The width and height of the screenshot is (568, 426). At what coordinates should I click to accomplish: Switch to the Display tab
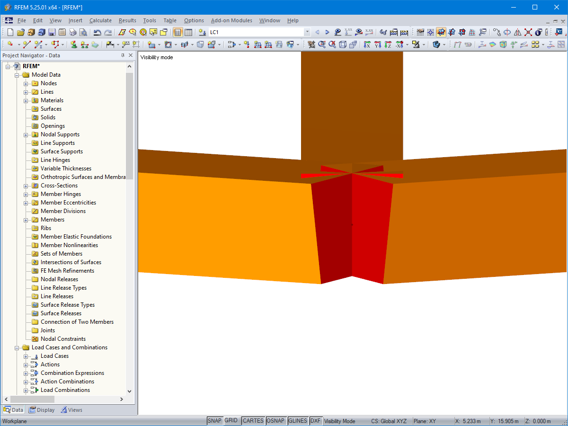42,410
